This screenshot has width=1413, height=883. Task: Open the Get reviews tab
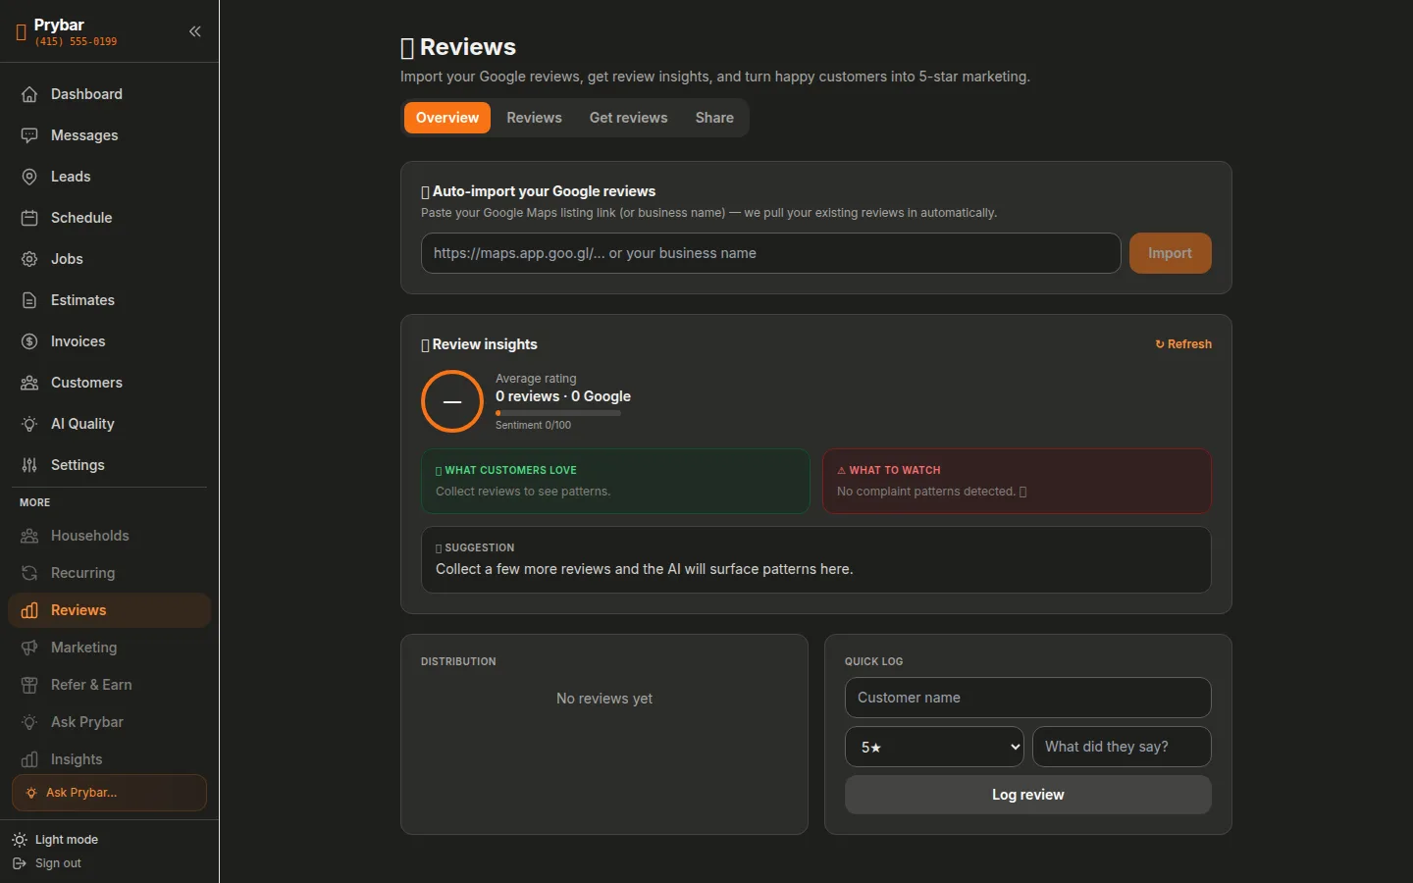[628, 118]
